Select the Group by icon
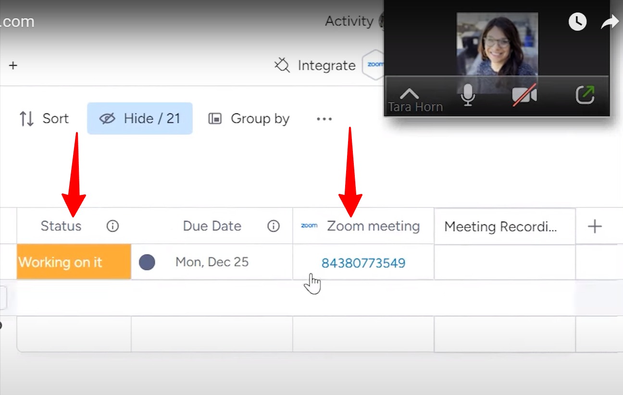 216,118
